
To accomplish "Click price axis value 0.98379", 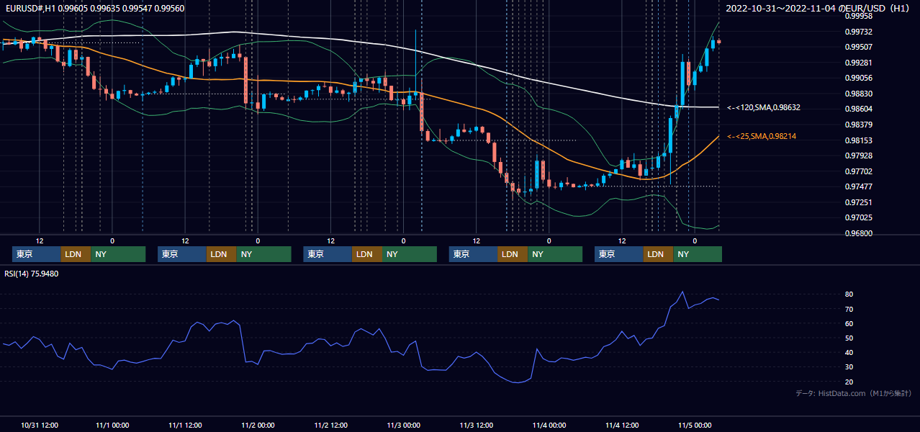I will [x=858, y=125].
